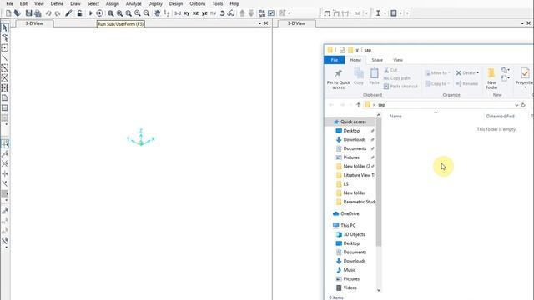Screen dimensions: 534x300
Task: Click the Save model icon
Action: point(28,13)
